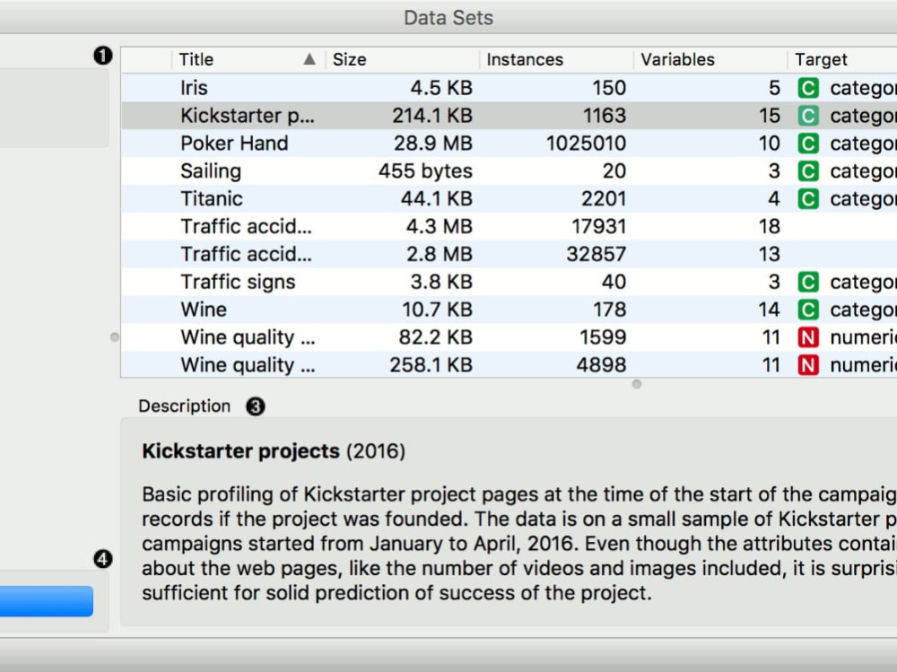
Task: Click the categorical icon in Traffic signs row
Action: (808, 283)
